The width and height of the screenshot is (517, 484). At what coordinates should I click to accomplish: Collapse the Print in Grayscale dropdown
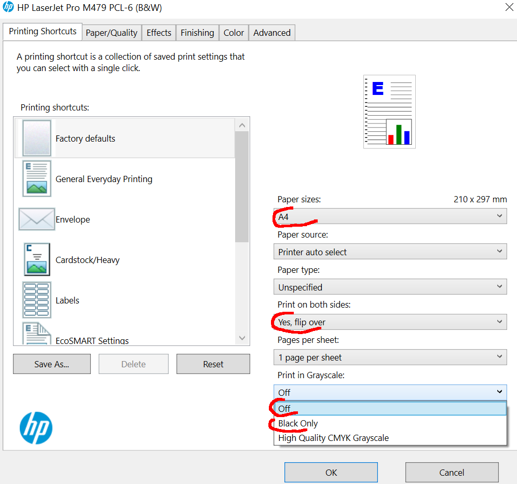point(390,392)
